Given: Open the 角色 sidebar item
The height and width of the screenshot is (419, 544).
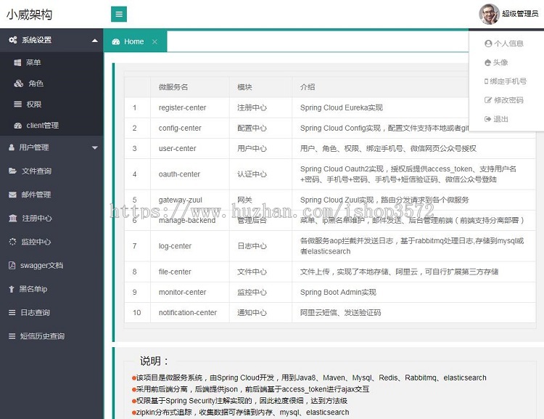Looking at the screenshot, I should click(x=51, y=84).
